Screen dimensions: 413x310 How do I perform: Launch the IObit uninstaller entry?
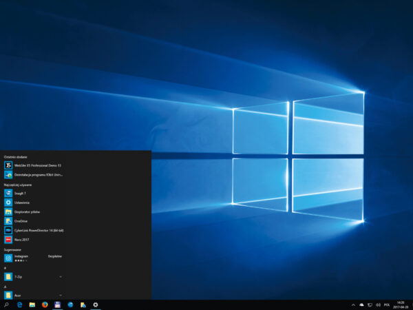click(x=34, y=175)
